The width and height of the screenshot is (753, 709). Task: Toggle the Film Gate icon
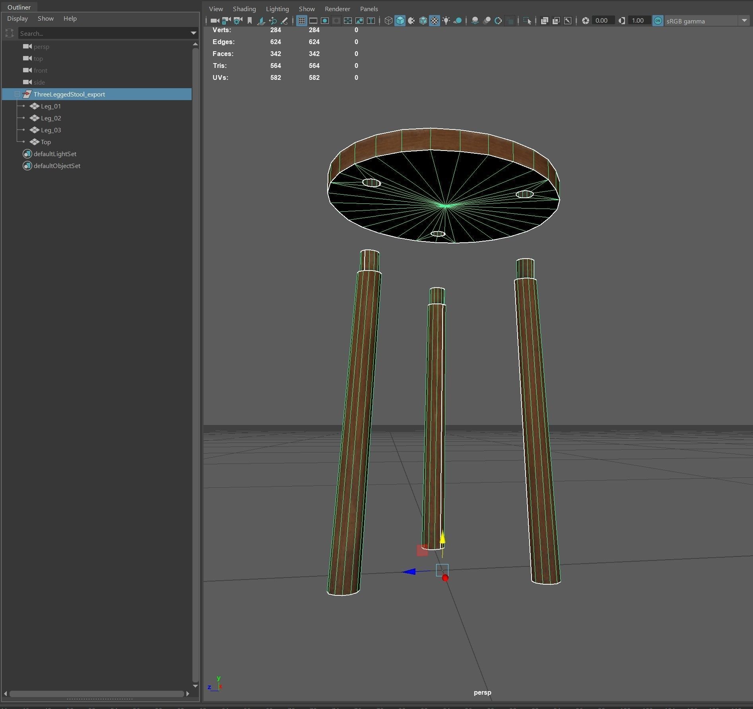(313, 21)
